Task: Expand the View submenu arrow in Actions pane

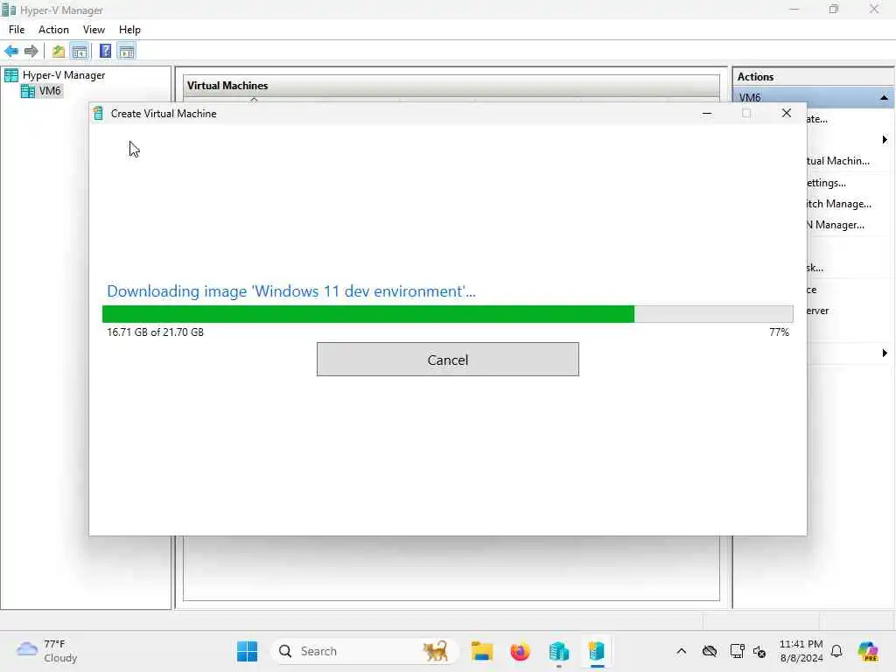Action: [x=885, y=353]
